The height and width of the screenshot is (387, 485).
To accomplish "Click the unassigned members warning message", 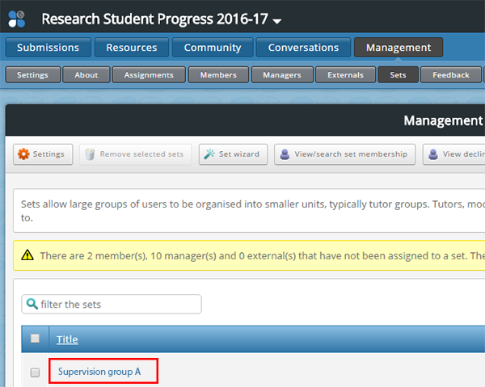I will click(262, 255).
